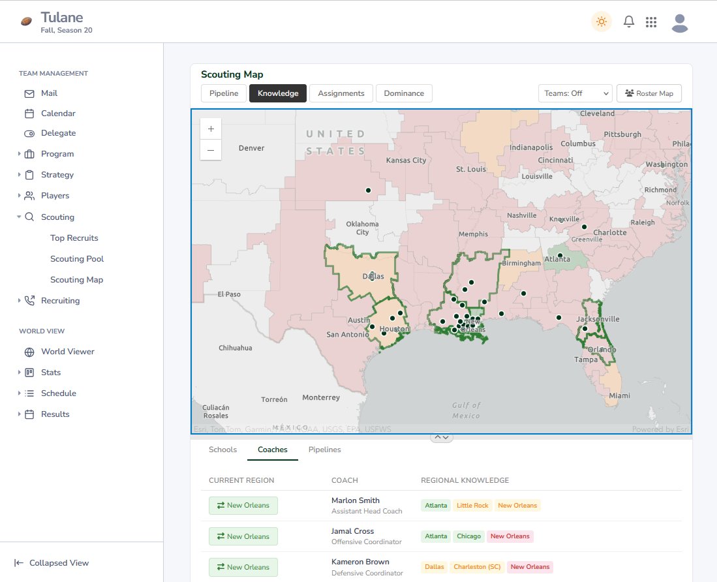
Task: Open the Roster Map button
Action: [649, 93]
